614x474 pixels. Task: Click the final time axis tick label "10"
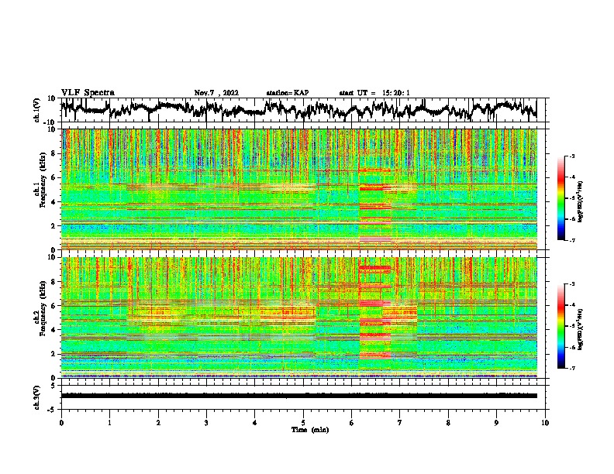click(x=545, y=423)
